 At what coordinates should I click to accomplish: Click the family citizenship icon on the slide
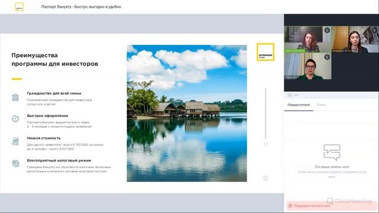(x=15, y=97)
